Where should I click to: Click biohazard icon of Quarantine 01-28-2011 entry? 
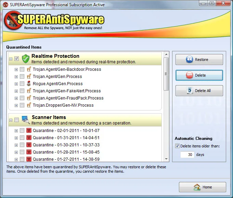pyautogui.click(x=29, y=152)
